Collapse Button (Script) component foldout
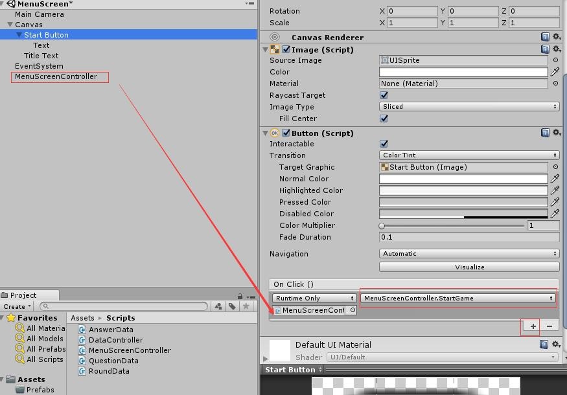This screenshot has height=395, width=567. (266, 133)
